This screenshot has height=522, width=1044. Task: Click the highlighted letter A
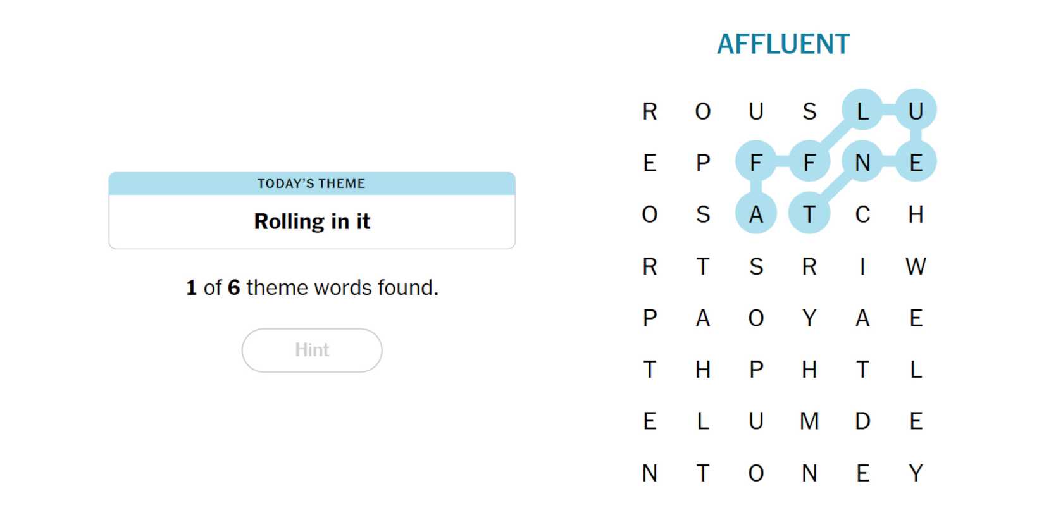(755, 214)
